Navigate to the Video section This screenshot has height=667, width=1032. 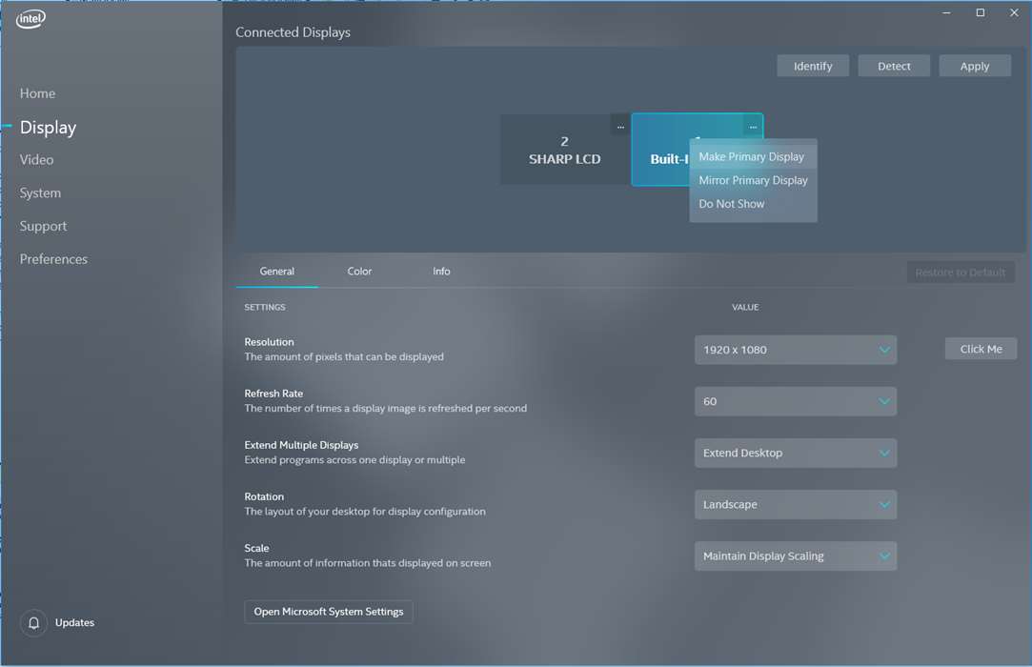coord(36,159)
